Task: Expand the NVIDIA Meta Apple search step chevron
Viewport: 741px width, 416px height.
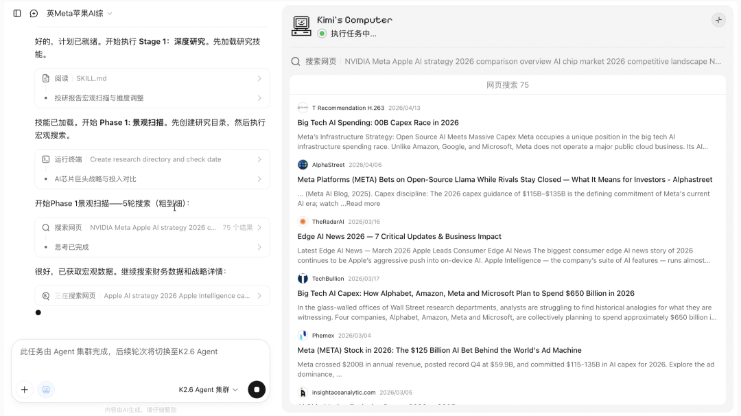Action: 259,227
